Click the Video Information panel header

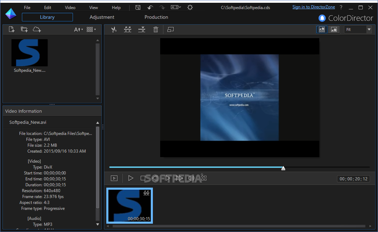(52, 111)
